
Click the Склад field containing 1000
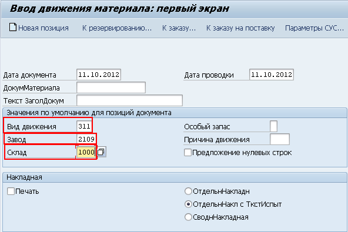click(x=86, y=152)
